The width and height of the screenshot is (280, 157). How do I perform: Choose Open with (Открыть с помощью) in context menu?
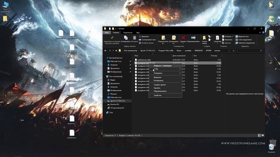[165, 66]
